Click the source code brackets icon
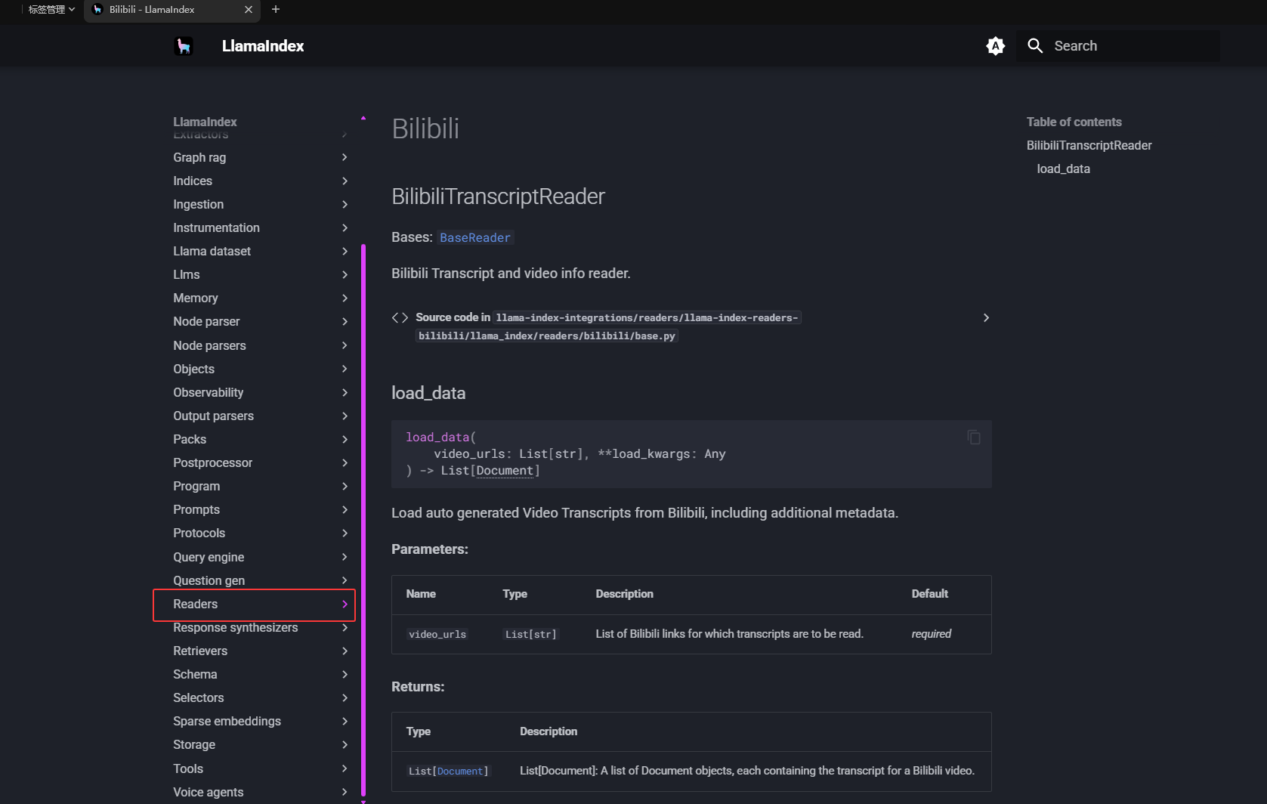The height and width of the screenshot is (804, 1267). coord(400,317)
